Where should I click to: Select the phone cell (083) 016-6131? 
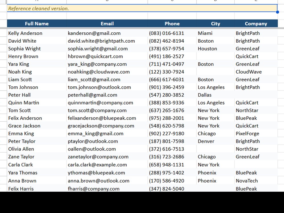tap(172, 33)
